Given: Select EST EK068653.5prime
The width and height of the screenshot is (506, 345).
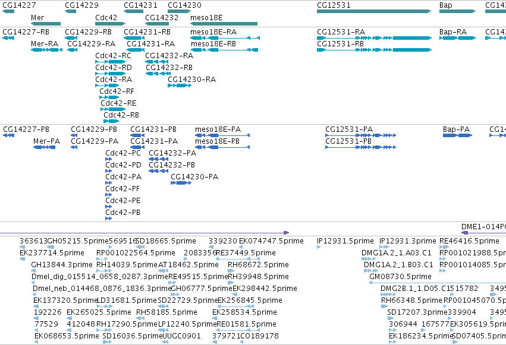Looking at the screenshot, I should [67, 336].
